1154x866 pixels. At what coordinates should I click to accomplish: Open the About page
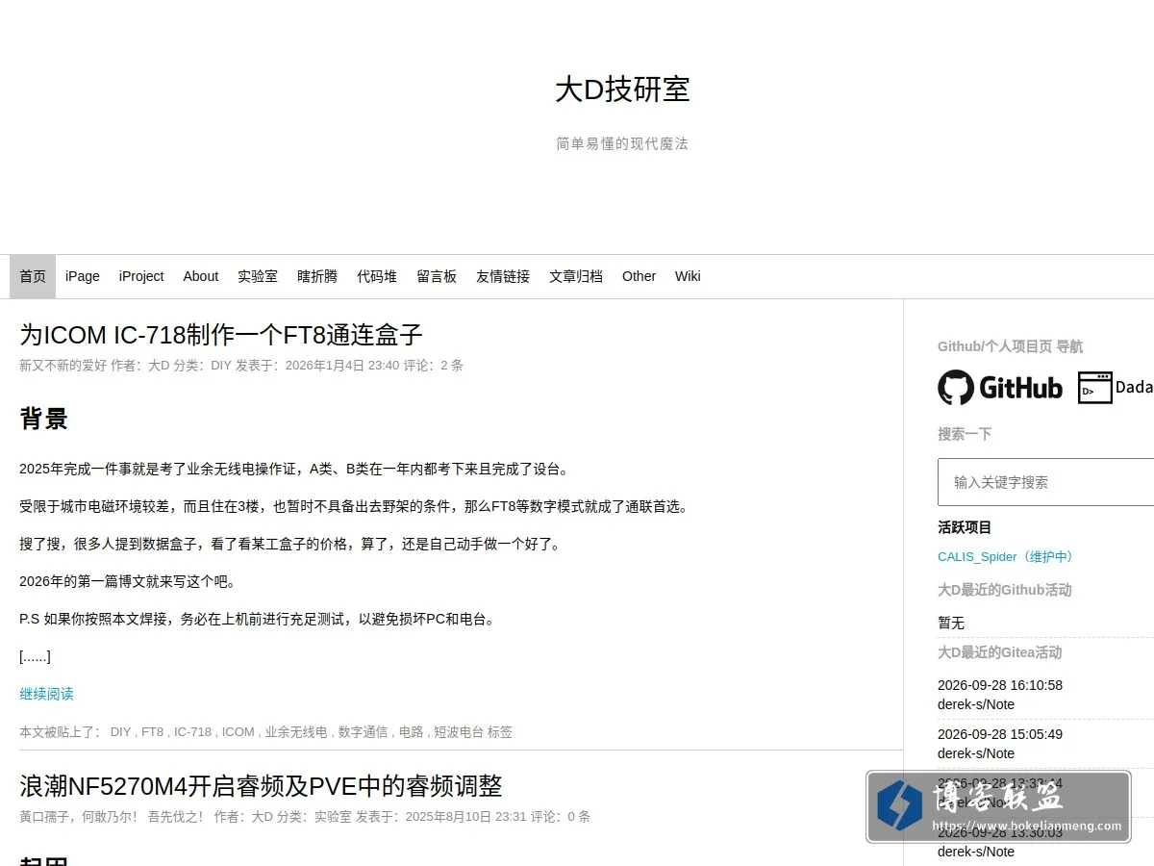201,276
